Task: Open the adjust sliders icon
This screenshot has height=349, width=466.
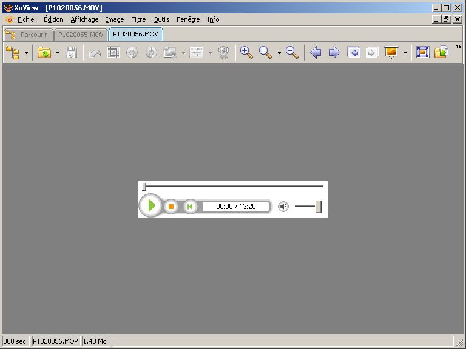Action: pos(196,53)
